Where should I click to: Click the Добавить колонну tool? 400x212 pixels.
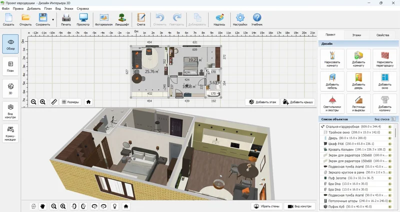[x=384, y=104]
